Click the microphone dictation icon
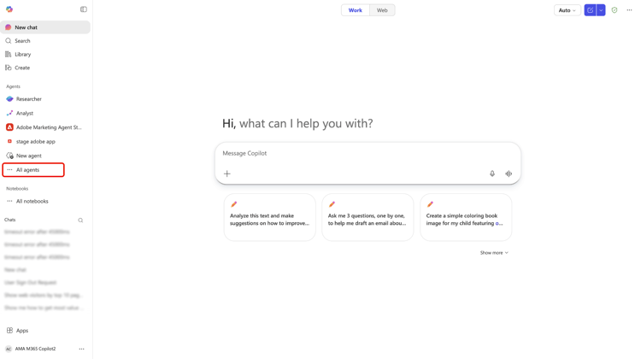 pos(492,174)
